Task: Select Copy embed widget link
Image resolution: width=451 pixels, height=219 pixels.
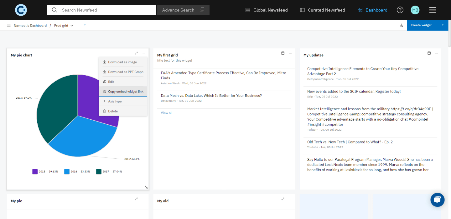Action: (123, 92)
